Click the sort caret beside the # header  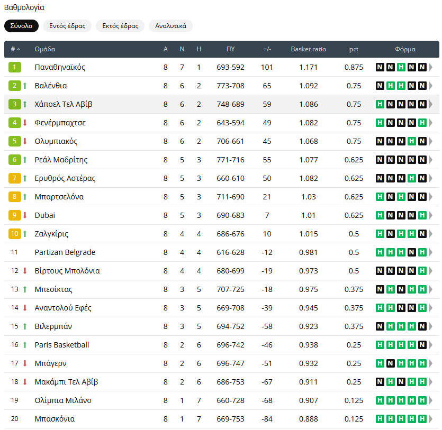tap(19, 49)
